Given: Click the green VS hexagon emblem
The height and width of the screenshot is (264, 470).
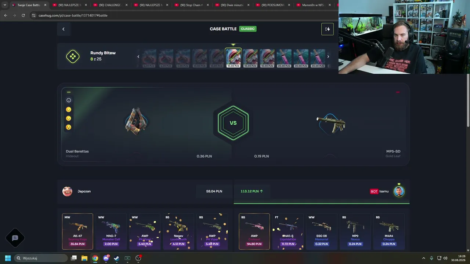Looking at the screenshot, I should [x=233, y=123].
